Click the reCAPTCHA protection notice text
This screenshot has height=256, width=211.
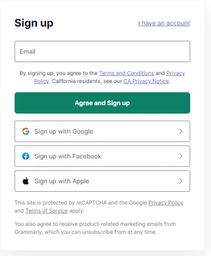click(99, 207)
